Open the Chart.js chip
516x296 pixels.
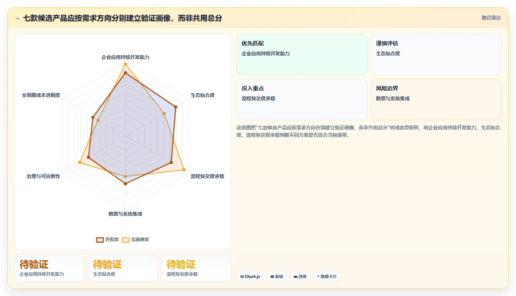tap(250, 276)
